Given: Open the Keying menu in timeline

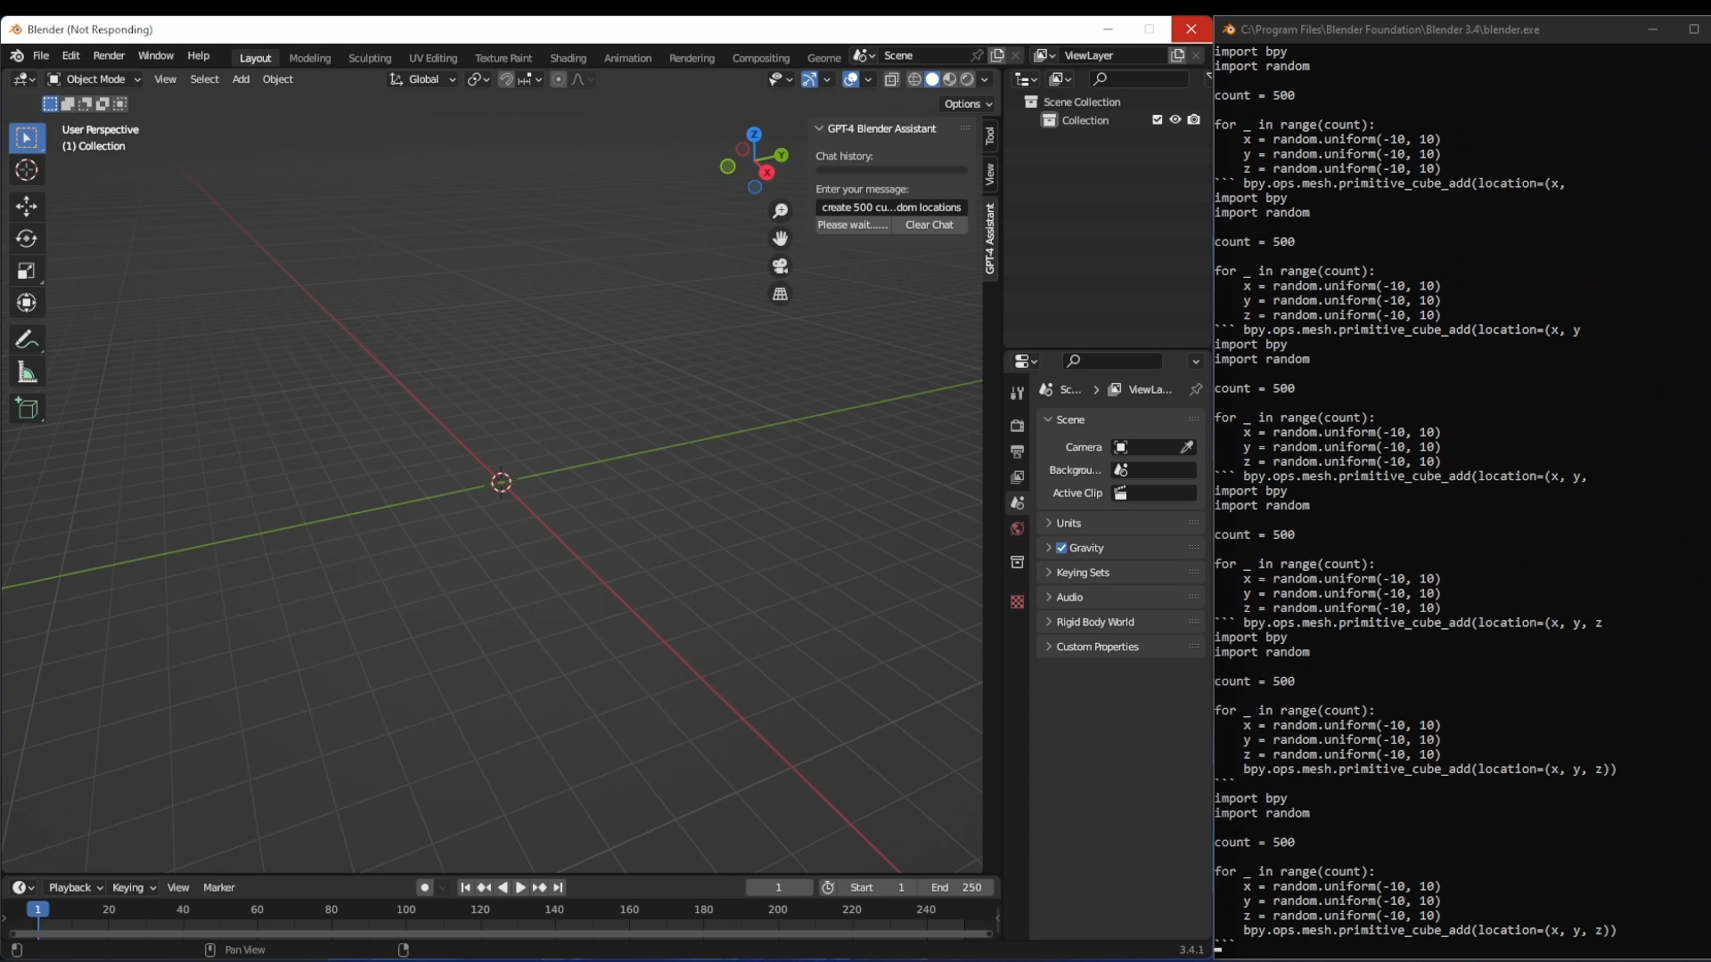Looking at the screenshot, I should [x=134, y=887].
